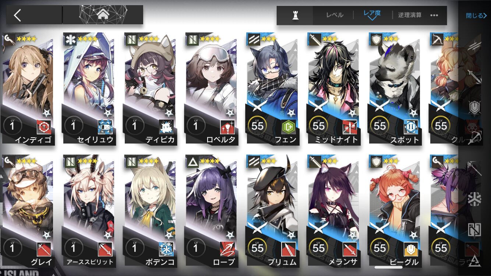Filter by Vanguard class in right sidebar
This screenshot has width=491, height=276.
click(475, 46)
